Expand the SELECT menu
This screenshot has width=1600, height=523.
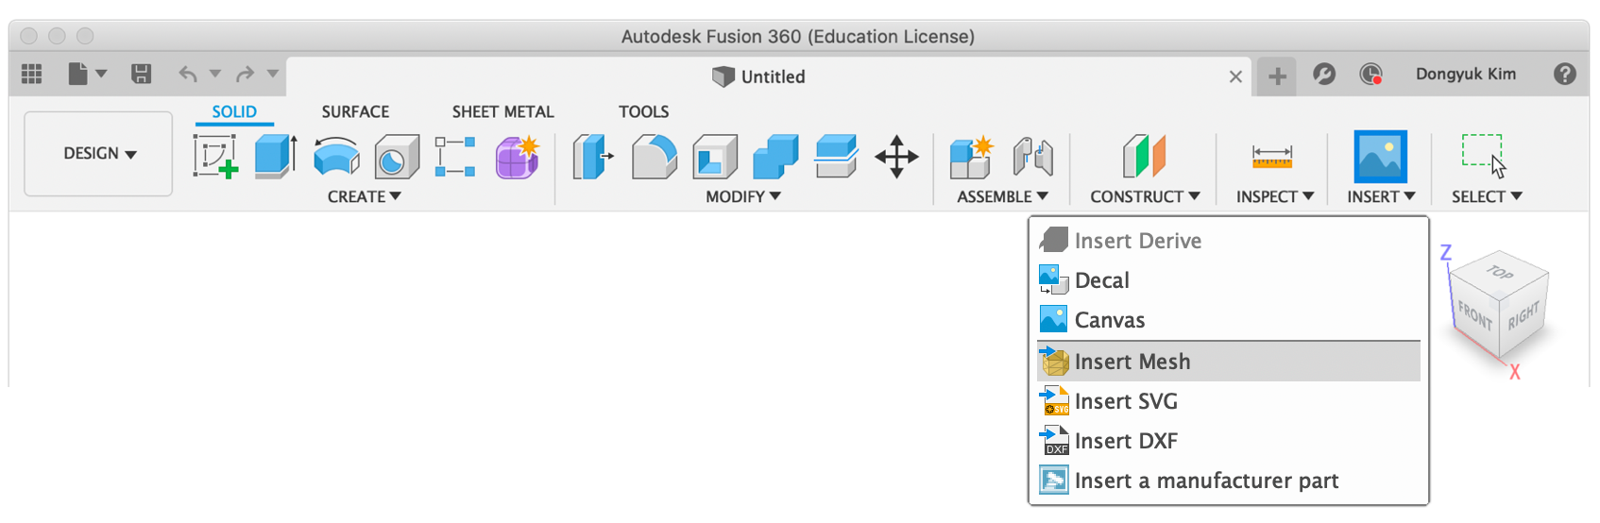1487,196
